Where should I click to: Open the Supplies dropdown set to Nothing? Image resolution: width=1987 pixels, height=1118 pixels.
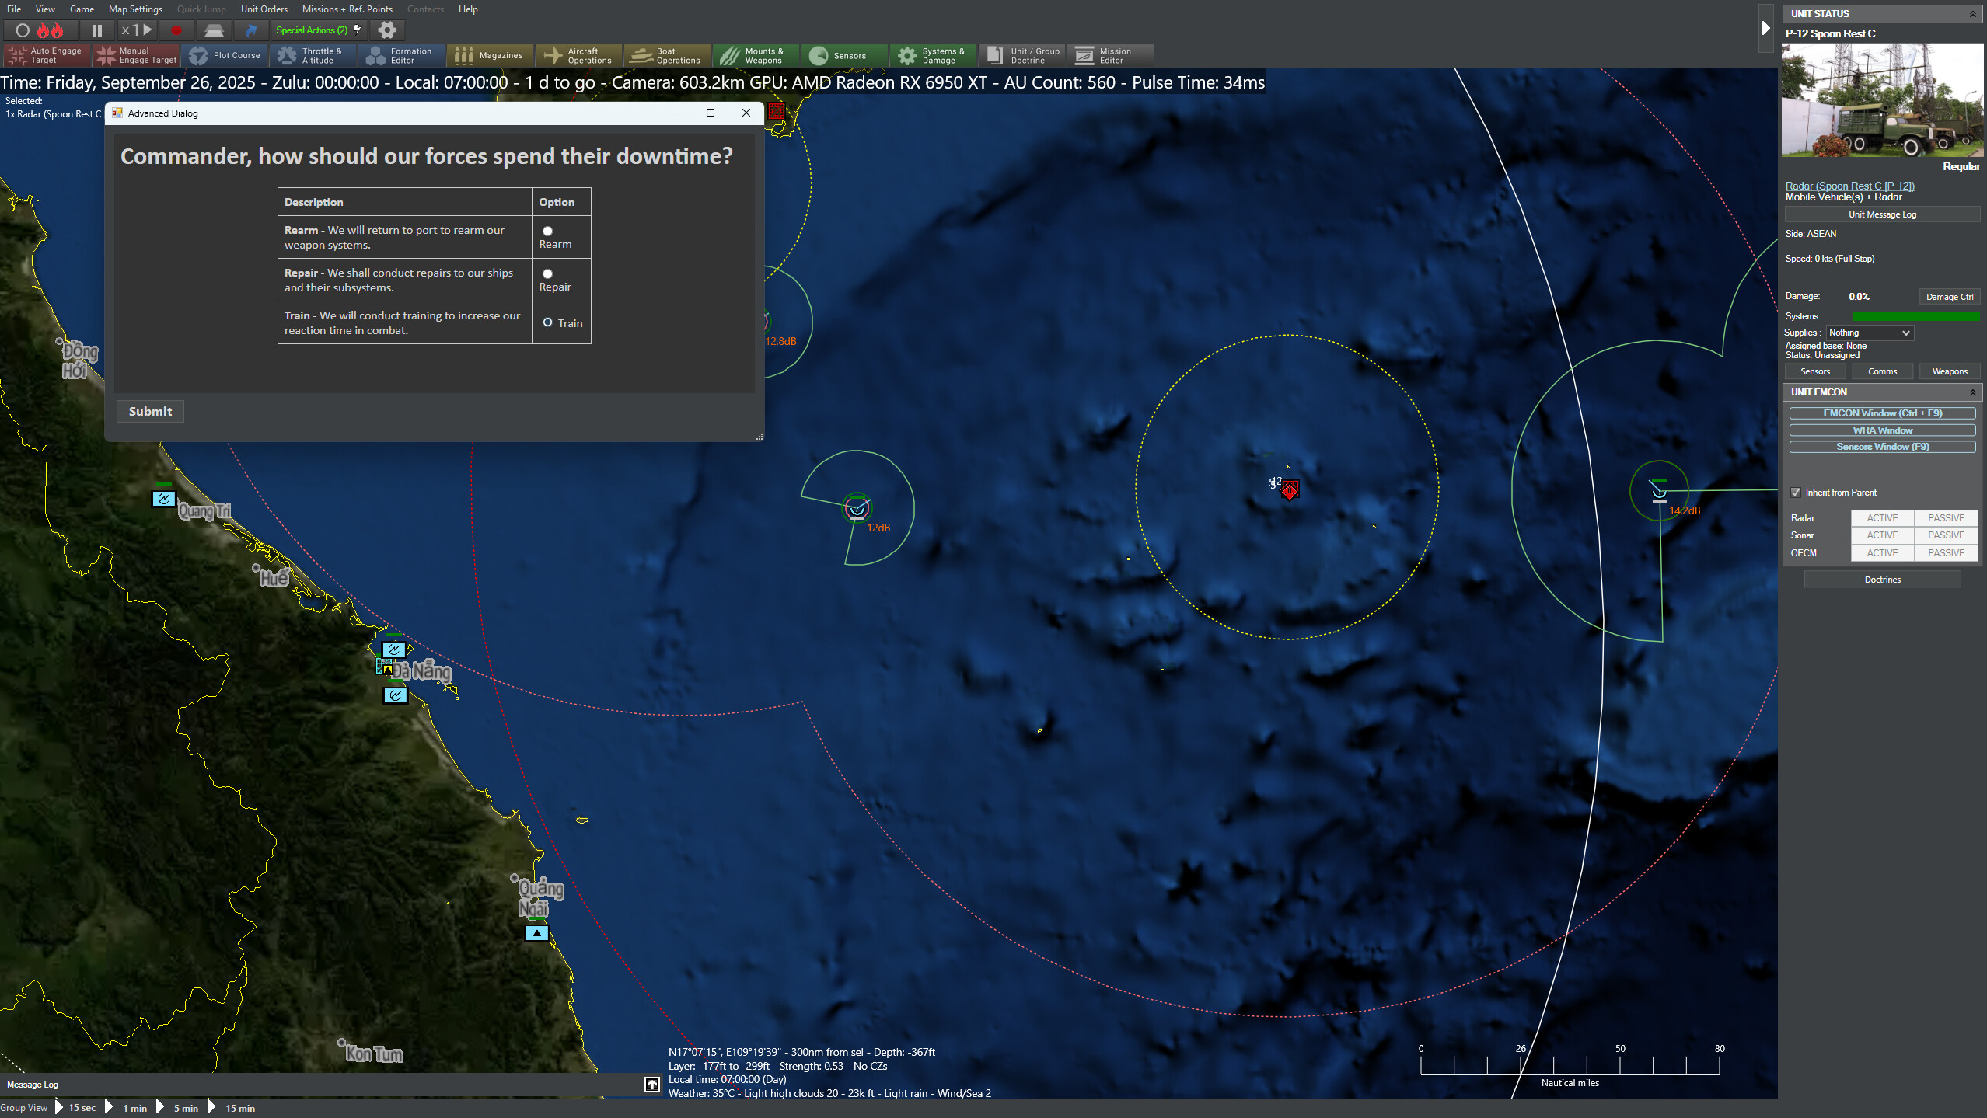(1868, 333)
